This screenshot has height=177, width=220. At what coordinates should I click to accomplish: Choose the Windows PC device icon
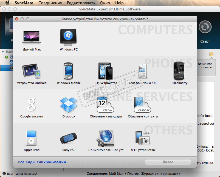(68, 37)
